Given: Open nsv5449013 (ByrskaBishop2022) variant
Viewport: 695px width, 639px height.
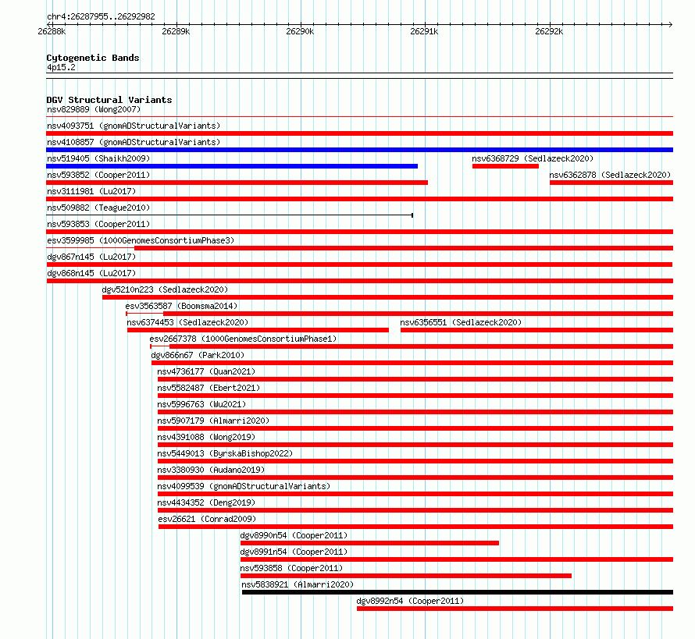Looking at the screenshot, I should [x=225, y=453].
